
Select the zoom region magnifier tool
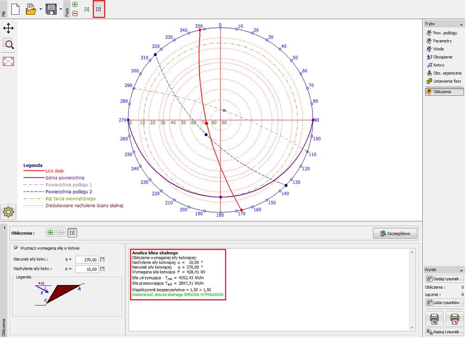pyautogui.click(x=8, y=43)
